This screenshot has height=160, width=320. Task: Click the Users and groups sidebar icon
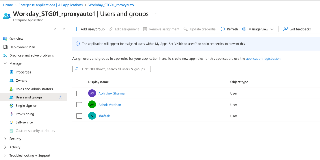click(x=11, y=97)
